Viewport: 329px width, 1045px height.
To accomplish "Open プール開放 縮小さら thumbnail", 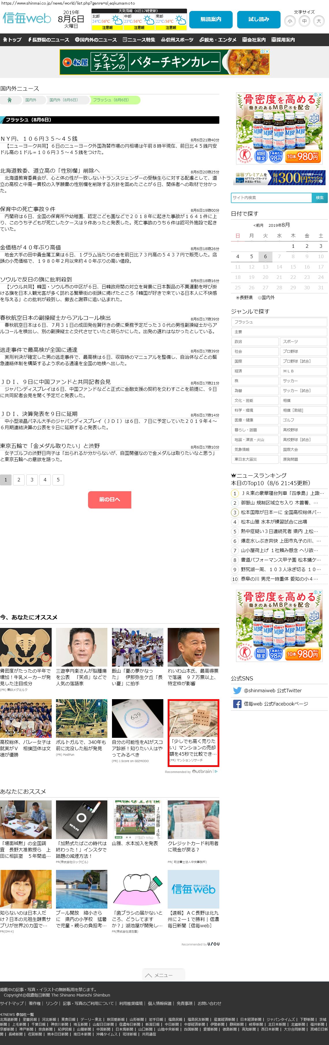I will [x=82, y=889].
